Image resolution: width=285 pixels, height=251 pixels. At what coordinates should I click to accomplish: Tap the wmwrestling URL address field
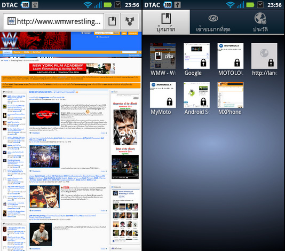[54, 21]
